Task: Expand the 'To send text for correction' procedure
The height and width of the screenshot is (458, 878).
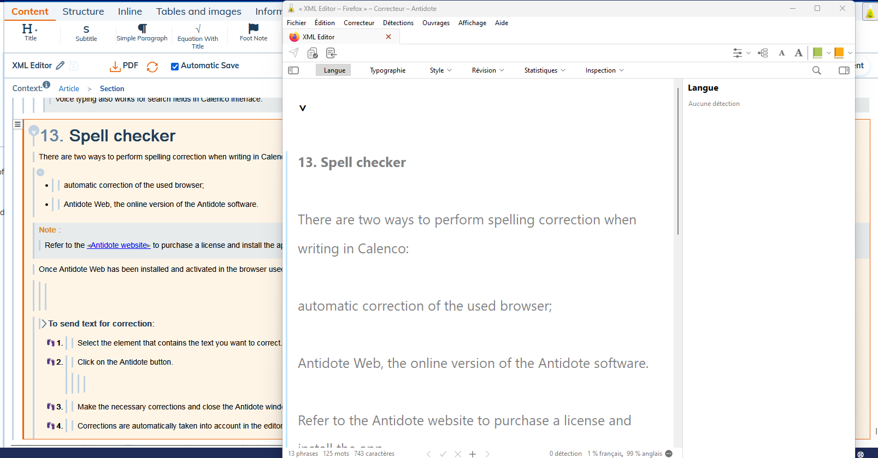Action: click(44, 324)
